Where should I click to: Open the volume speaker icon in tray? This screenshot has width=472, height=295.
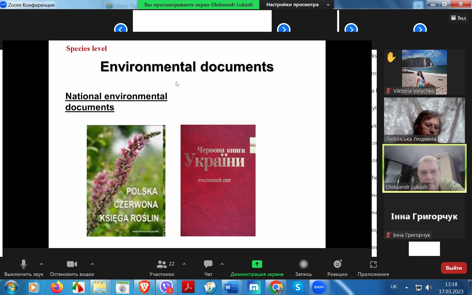pyautogui.click(x=428, y=287)
